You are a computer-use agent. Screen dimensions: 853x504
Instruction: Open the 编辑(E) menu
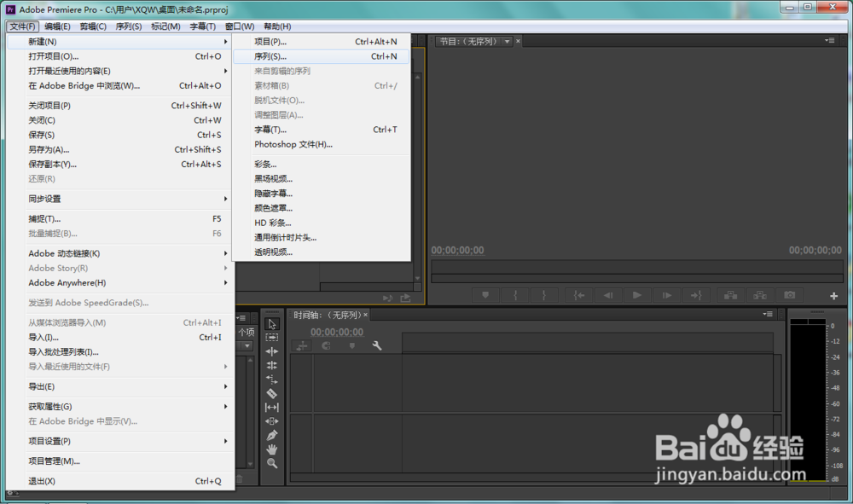[57, 26]
